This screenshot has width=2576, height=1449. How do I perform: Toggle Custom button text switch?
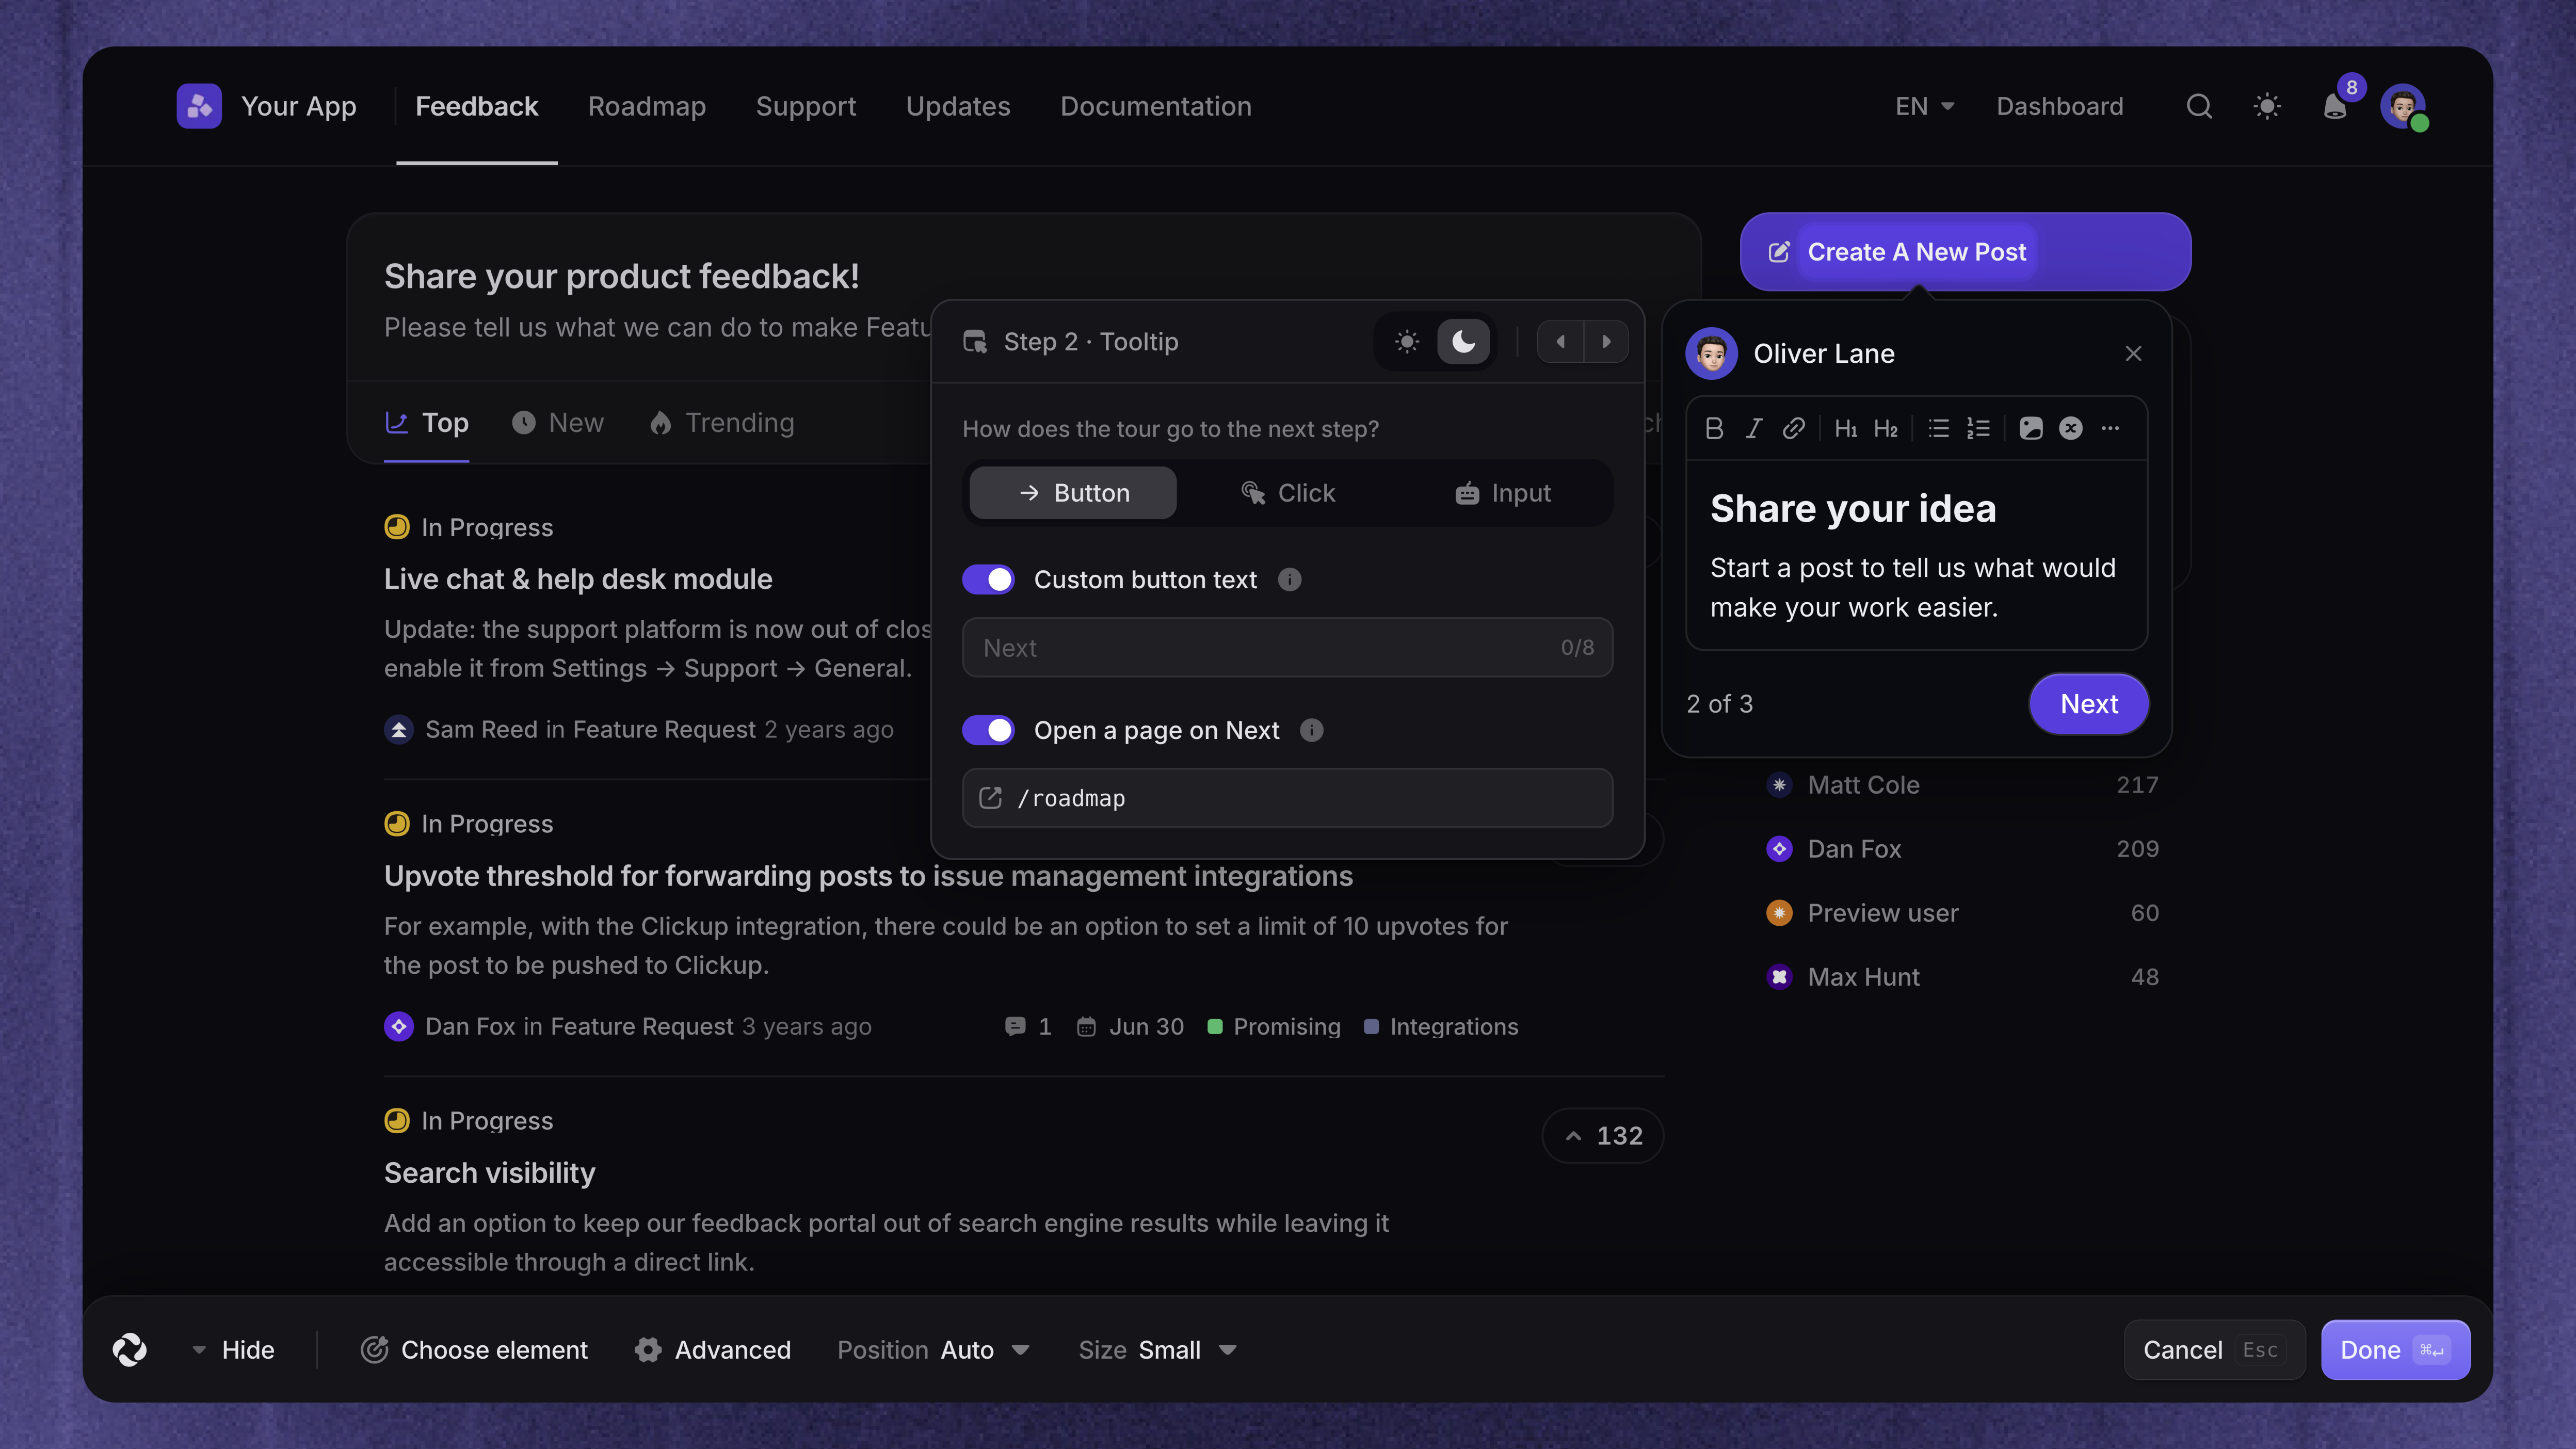(x=988, y=580)
